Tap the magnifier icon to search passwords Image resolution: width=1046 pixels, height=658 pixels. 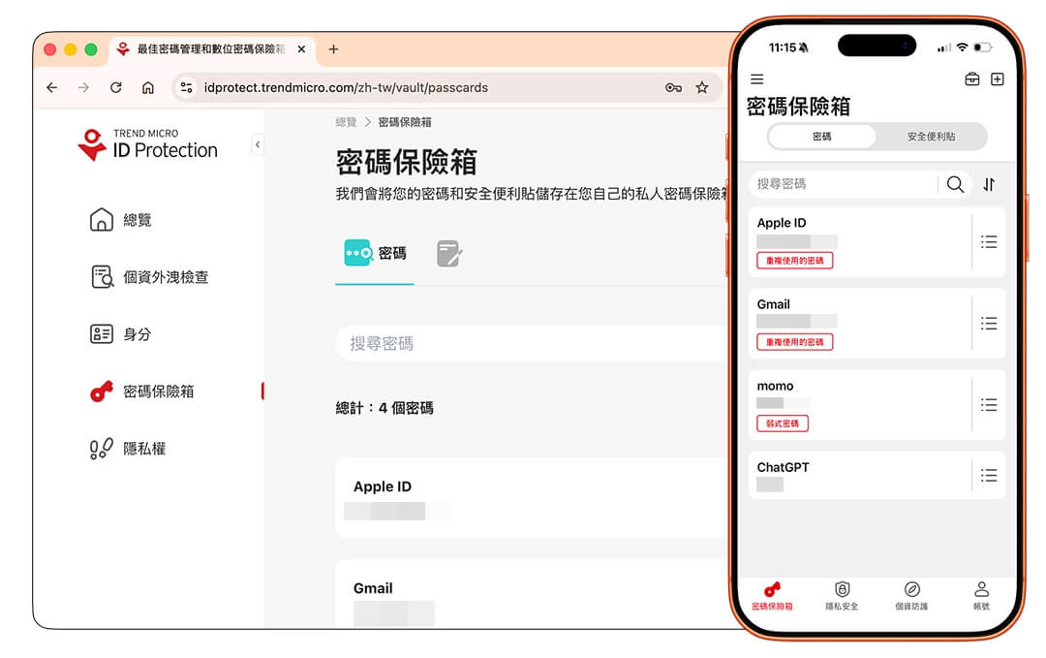[955, 183]
